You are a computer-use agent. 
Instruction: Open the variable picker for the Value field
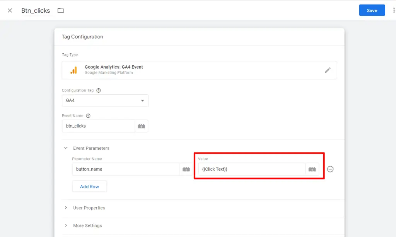click(x=312, y=169)
